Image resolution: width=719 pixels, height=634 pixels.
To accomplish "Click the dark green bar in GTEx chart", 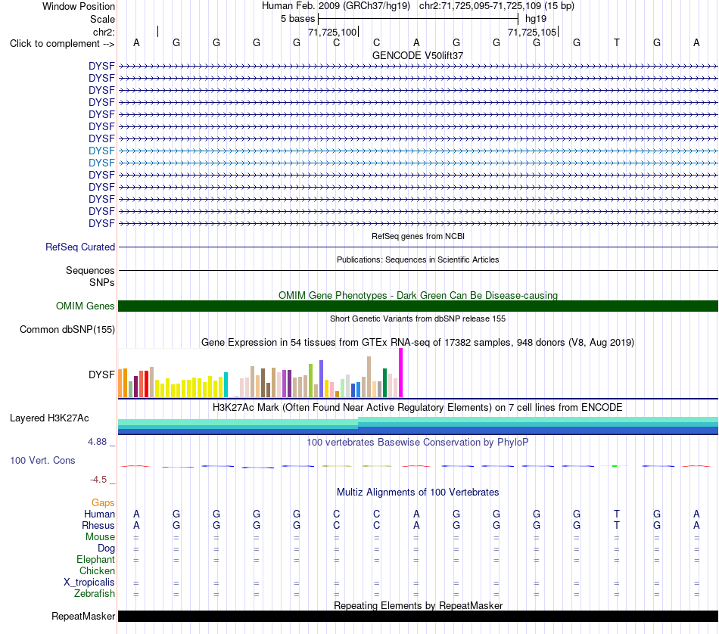I will point(384,383).
